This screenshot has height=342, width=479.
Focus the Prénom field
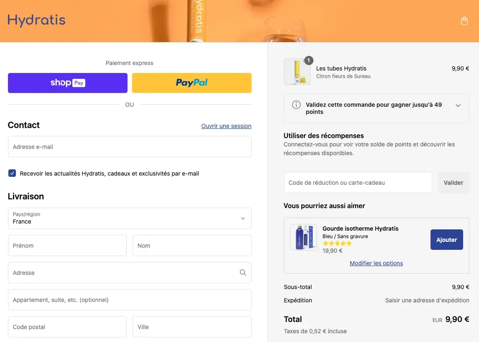(67, 245)
